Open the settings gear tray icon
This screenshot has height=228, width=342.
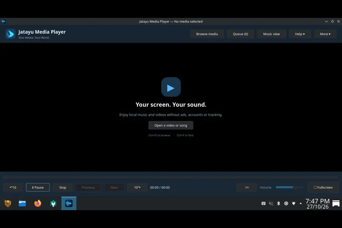[x=286, y=203]
